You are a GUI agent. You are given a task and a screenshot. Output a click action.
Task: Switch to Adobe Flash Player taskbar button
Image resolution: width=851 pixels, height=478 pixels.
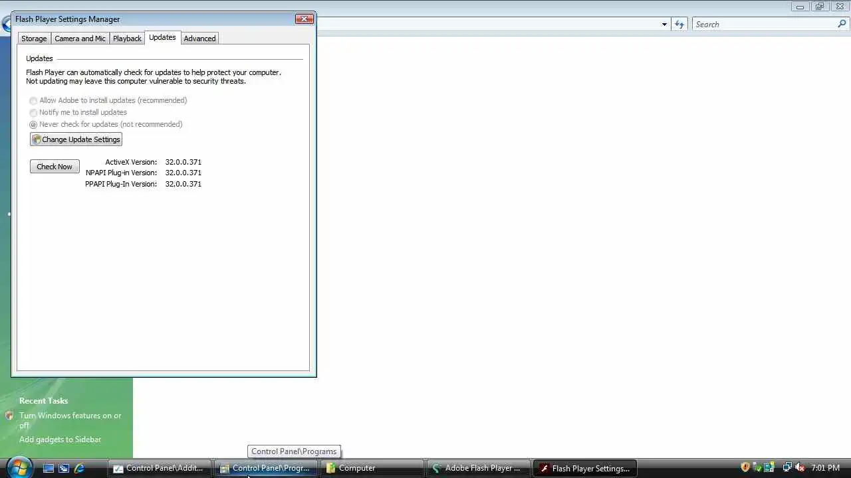tap(479, 468)
